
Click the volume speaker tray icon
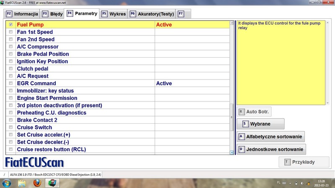(x=302, y=183)
